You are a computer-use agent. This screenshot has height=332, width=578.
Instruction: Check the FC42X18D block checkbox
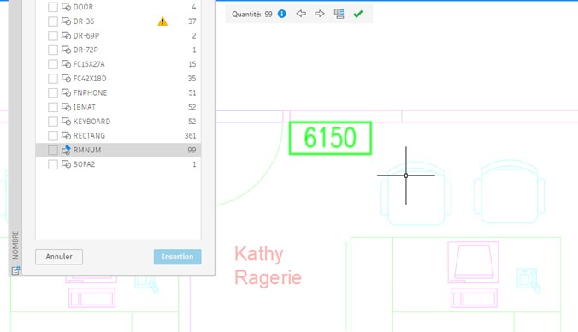tap(53, 79)
